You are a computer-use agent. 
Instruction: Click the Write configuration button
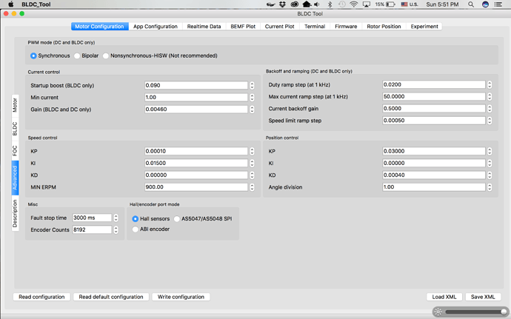(181, 297)
